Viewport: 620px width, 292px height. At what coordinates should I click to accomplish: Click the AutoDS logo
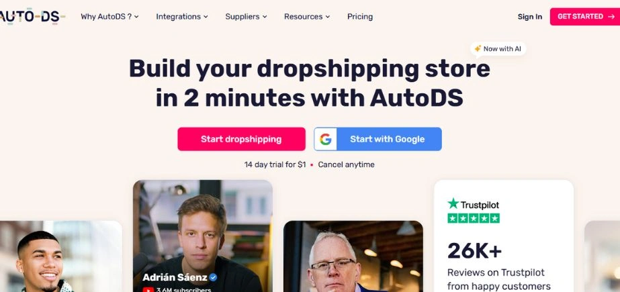(32, 17)
